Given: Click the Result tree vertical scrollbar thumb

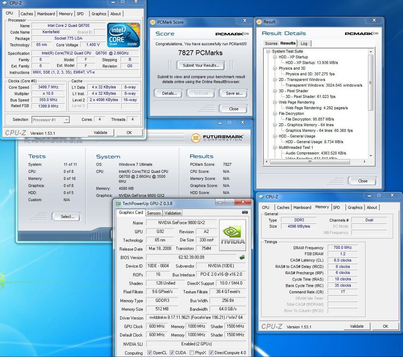Looking at the screenshot, I should click(370, 83).
